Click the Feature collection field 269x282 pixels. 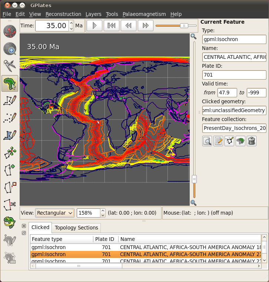coord(234,128)
